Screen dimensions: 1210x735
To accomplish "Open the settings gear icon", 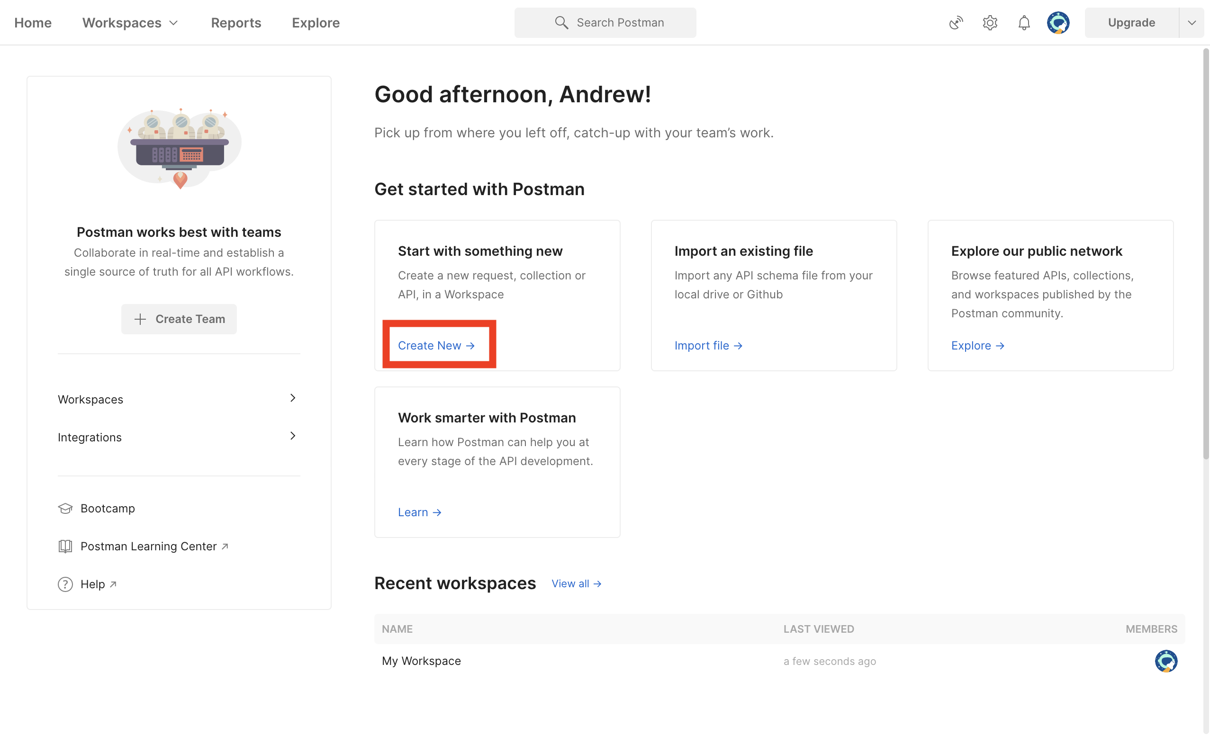I will 990,23.
